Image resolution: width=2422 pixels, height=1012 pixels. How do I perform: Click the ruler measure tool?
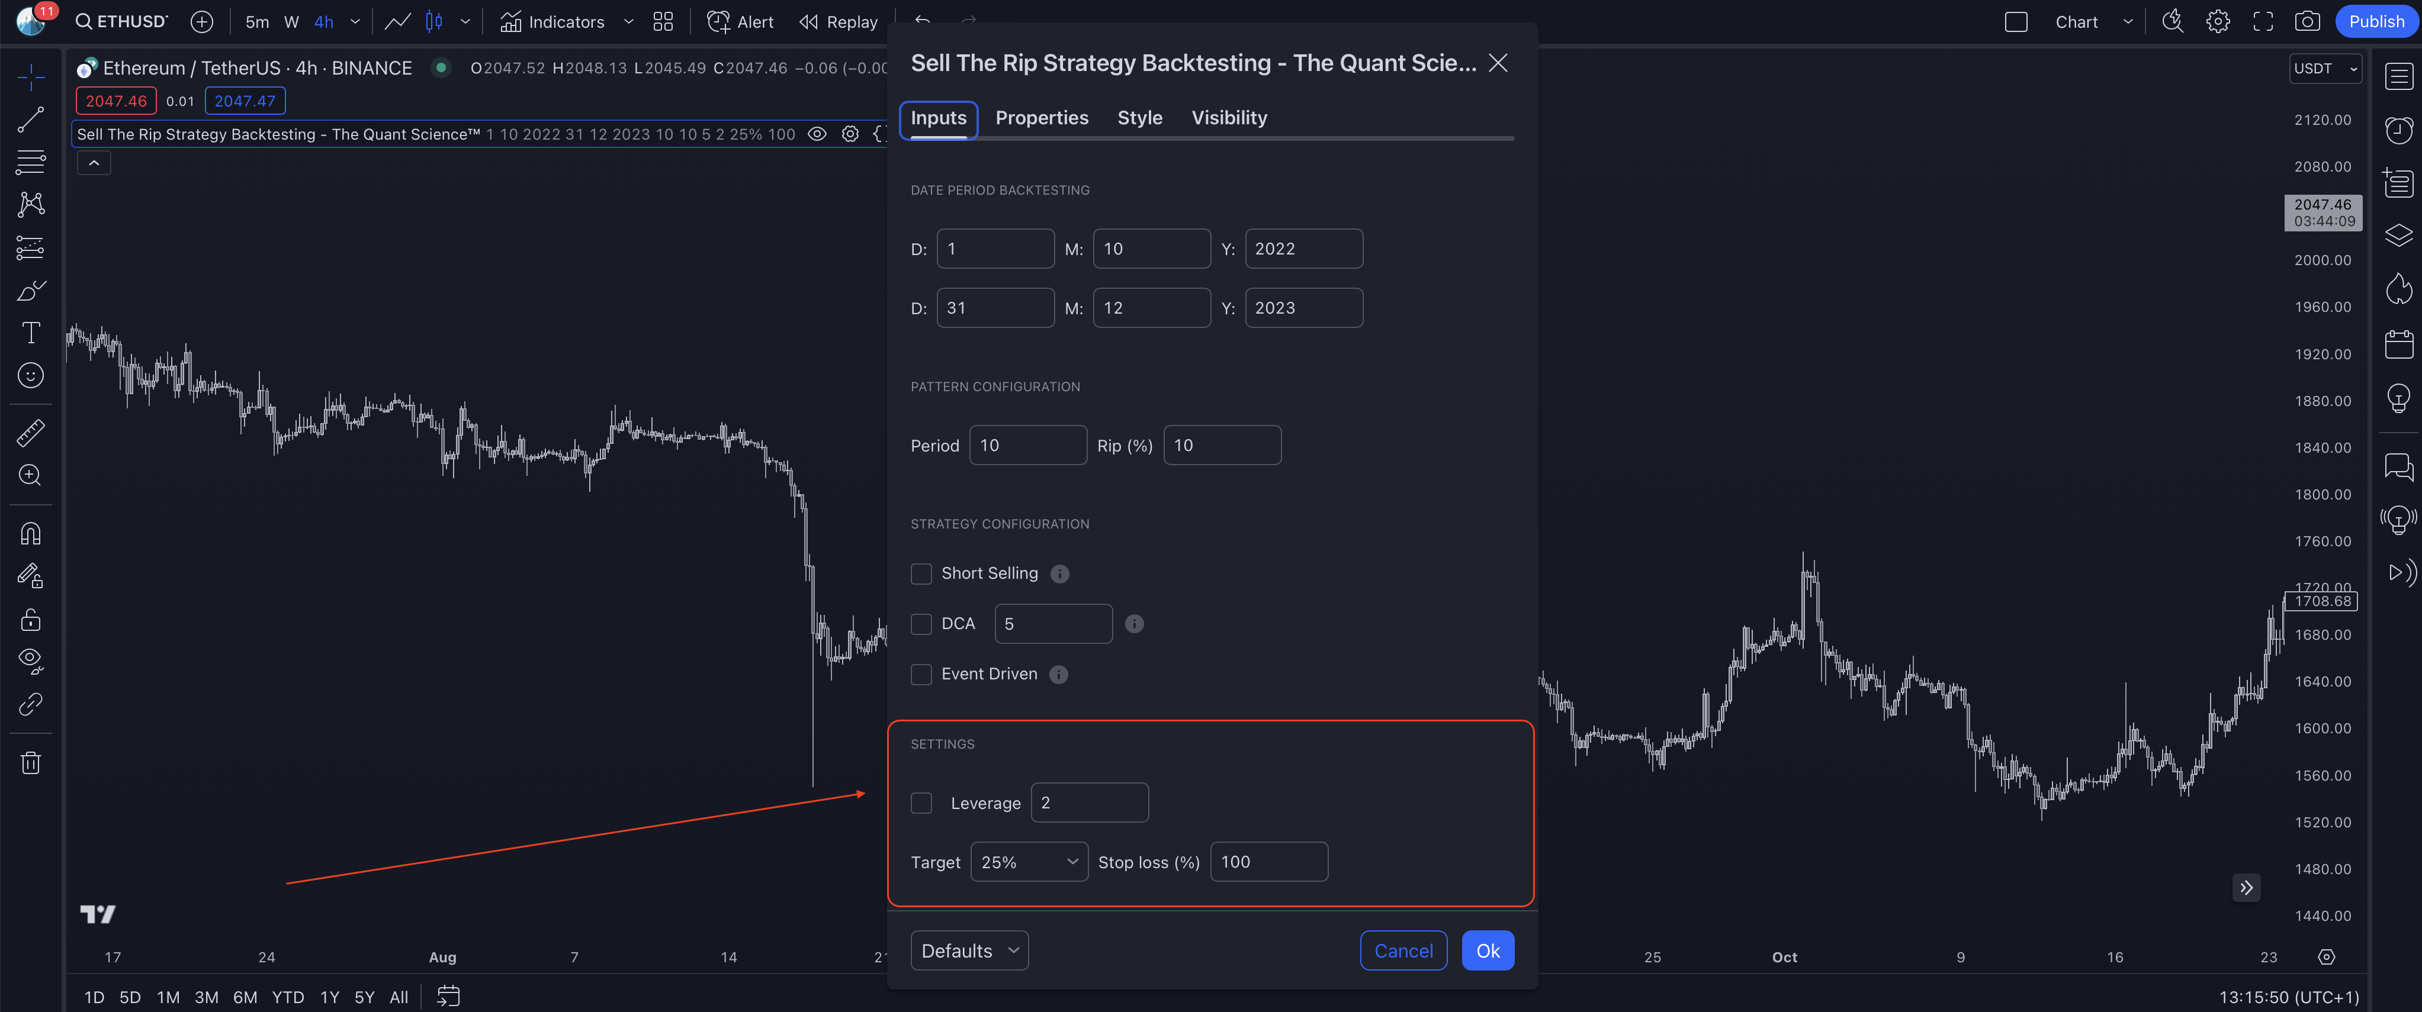tap(30, 433)
